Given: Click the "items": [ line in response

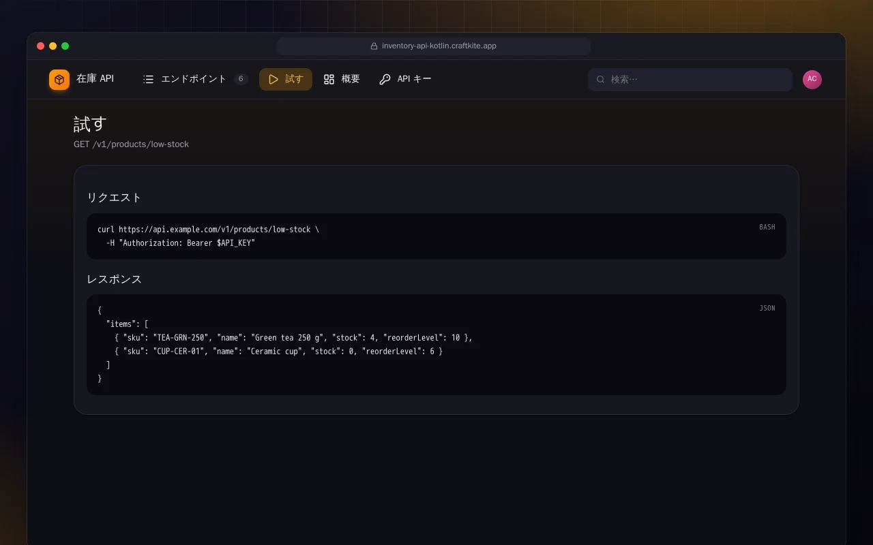Looking at the screenshot, I should coord(127,324).
